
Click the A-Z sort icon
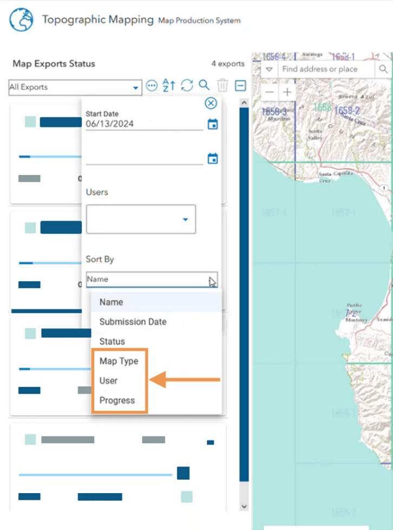coord(169,85)
